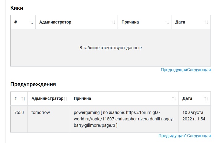Screen dimensions: 215x143
Task: Click sort arrows beside Дата in Предупреждения table
Action: point(206,99)
